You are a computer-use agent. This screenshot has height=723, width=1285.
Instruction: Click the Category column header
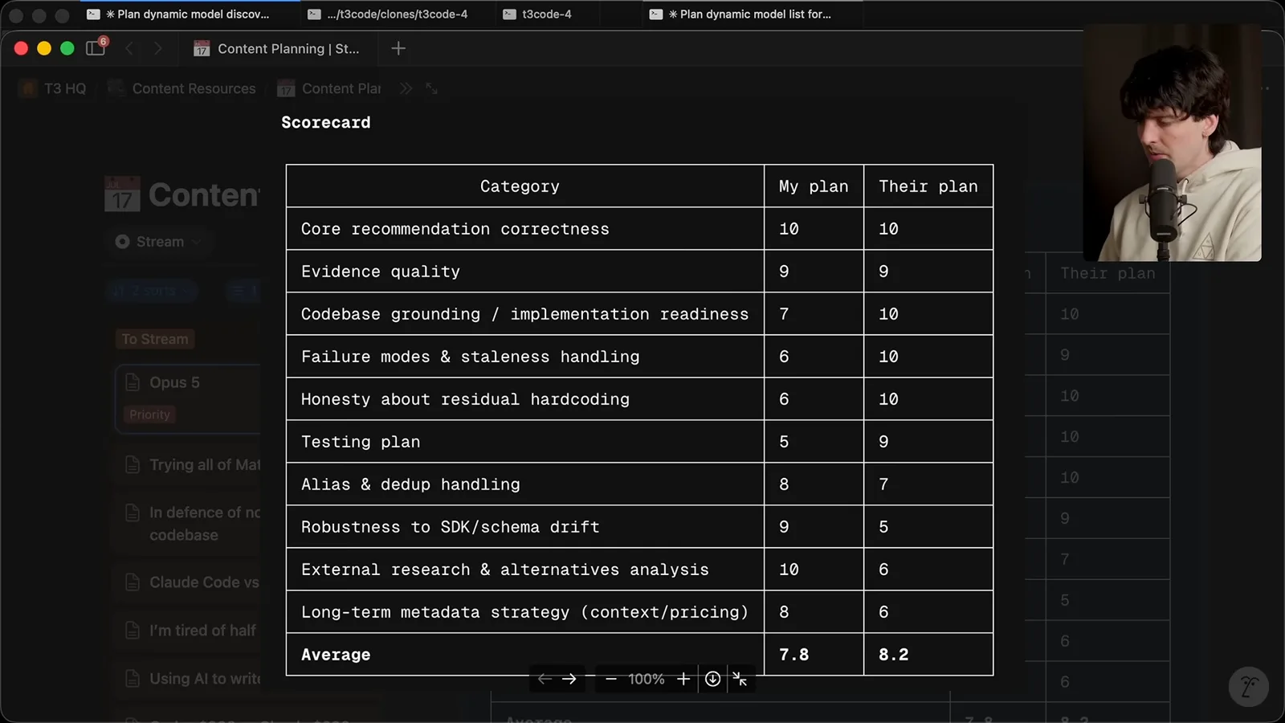520,186
